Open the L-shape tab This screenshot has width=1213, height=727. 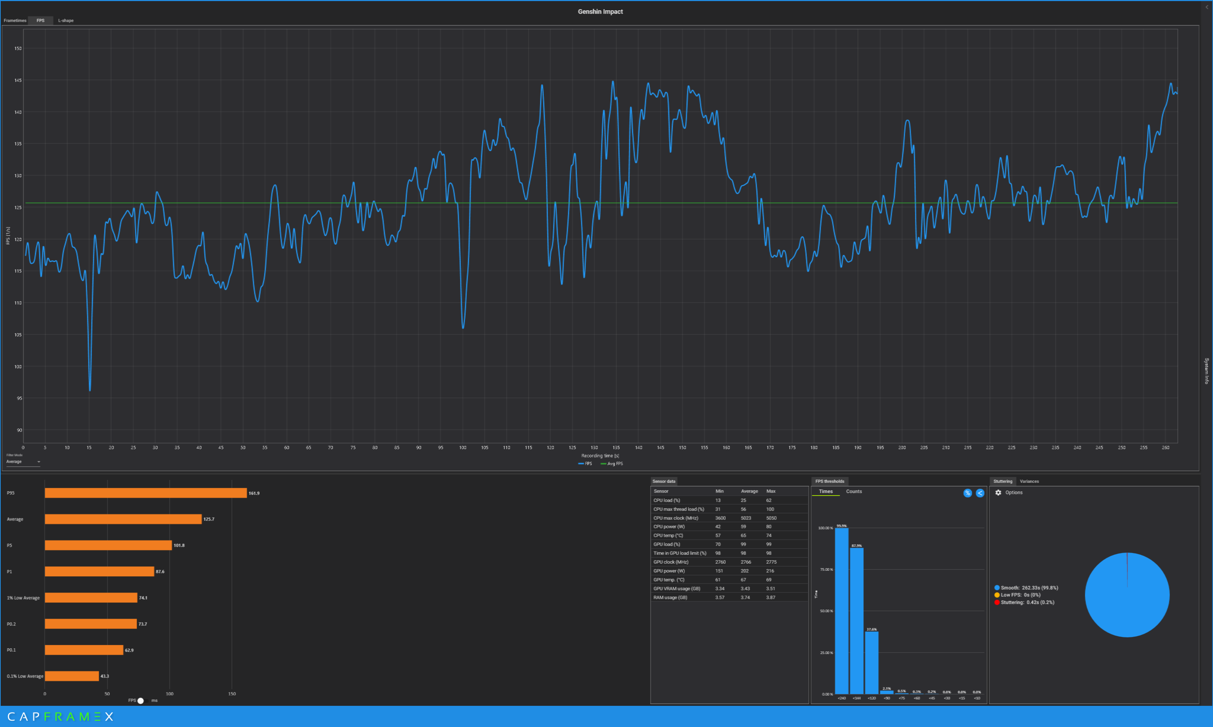point(66,20)
